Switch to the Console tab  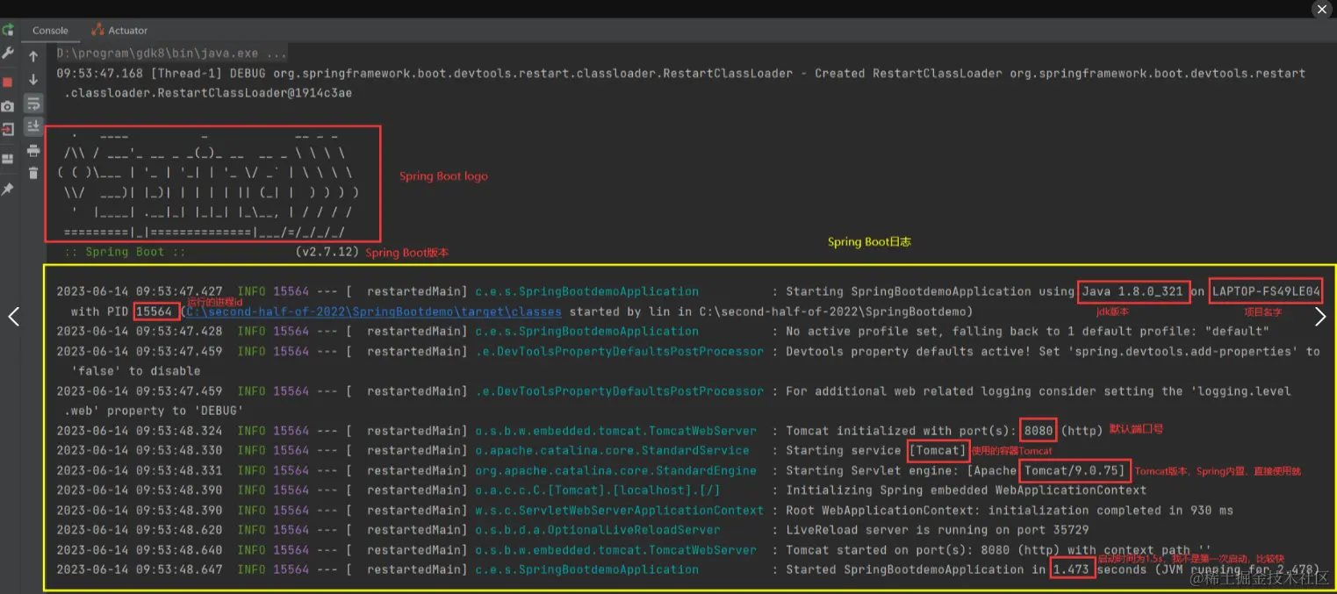[x=50, y=30]
